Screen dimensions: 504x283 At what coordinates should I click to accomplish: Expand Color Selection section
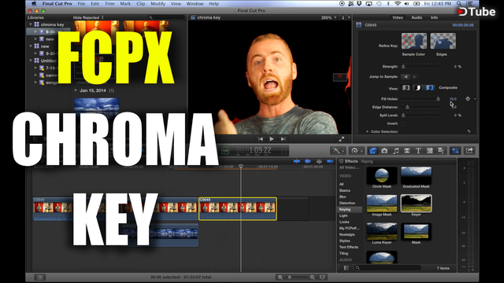pyautogui.click(x=368, y=131)
